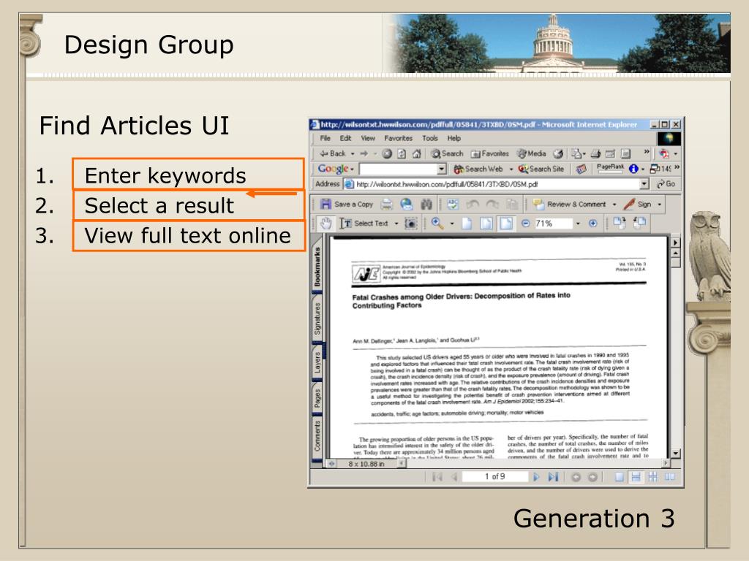749x561 pixels.
Task: Expand the Address bar dropdown arrow
Action: coord(644,184)
